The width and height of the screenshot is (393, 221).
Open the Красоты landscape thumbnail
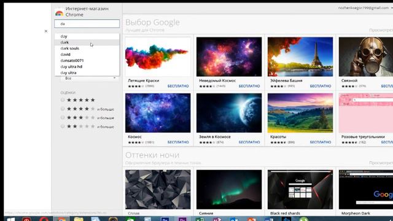(x=300, y=113)
